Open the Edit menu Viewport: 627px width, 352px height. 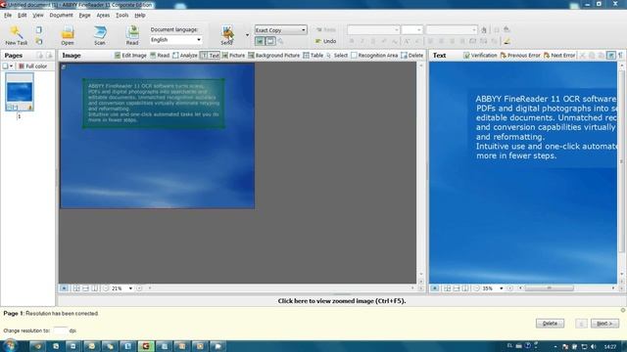[22, 16]
